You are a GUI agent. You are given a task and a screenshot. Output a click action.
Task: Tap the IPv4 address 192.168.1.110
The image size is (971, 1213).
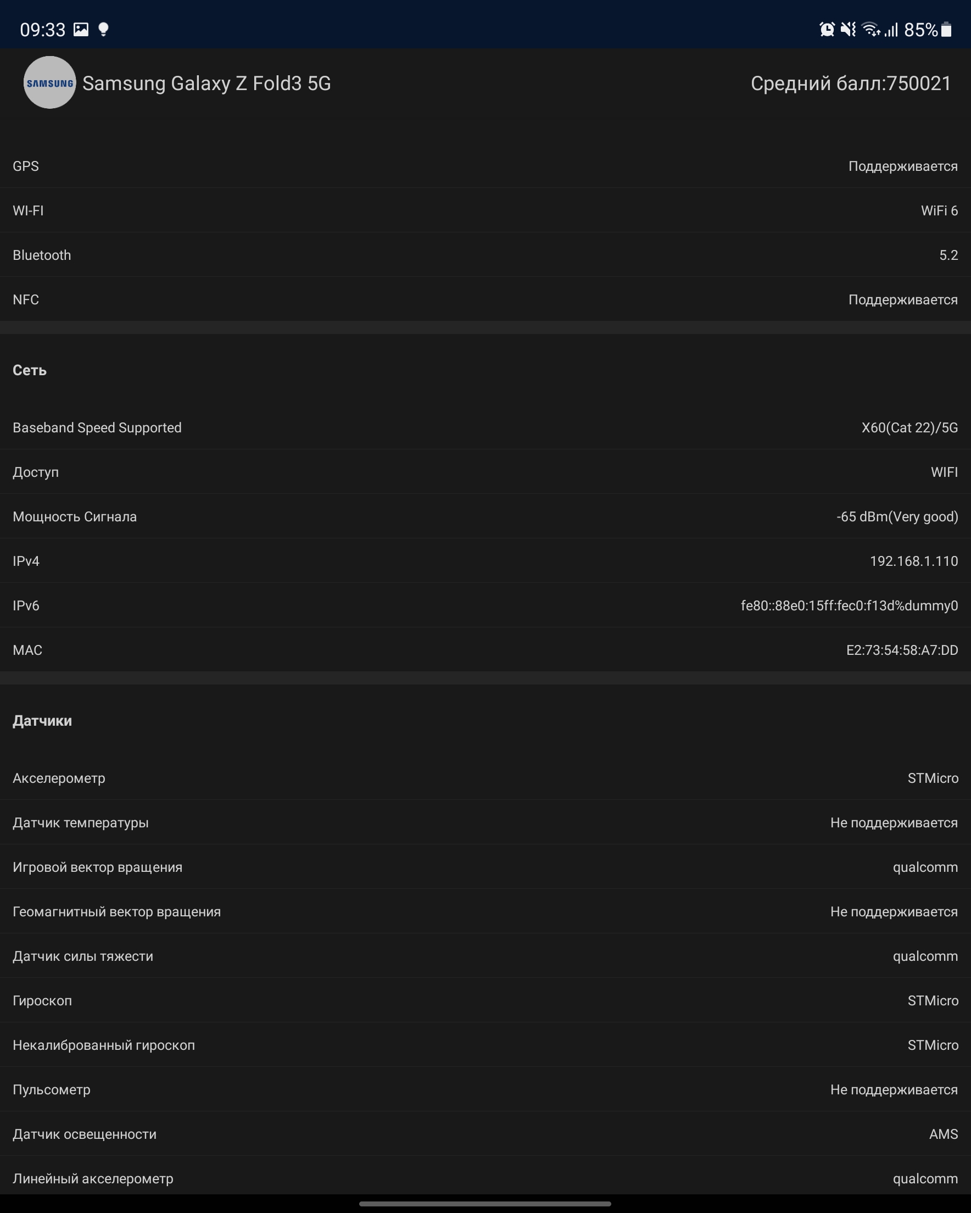pyautogui.click(x=913, y=561)
